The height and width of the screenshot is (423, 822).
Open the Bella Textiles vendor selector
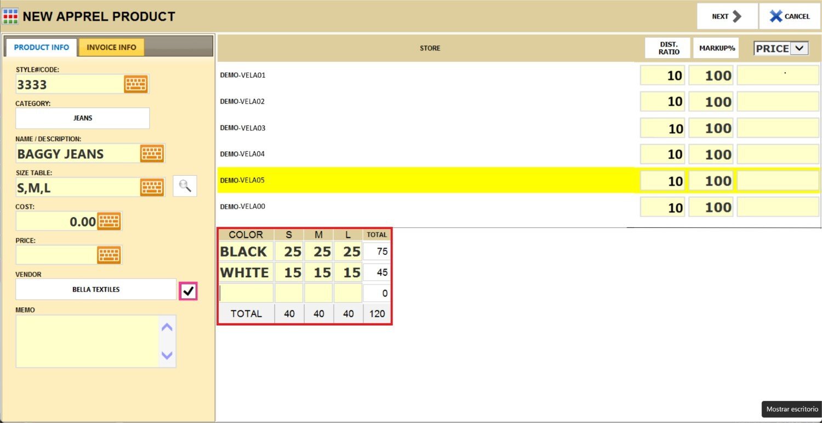pos(96,289)
